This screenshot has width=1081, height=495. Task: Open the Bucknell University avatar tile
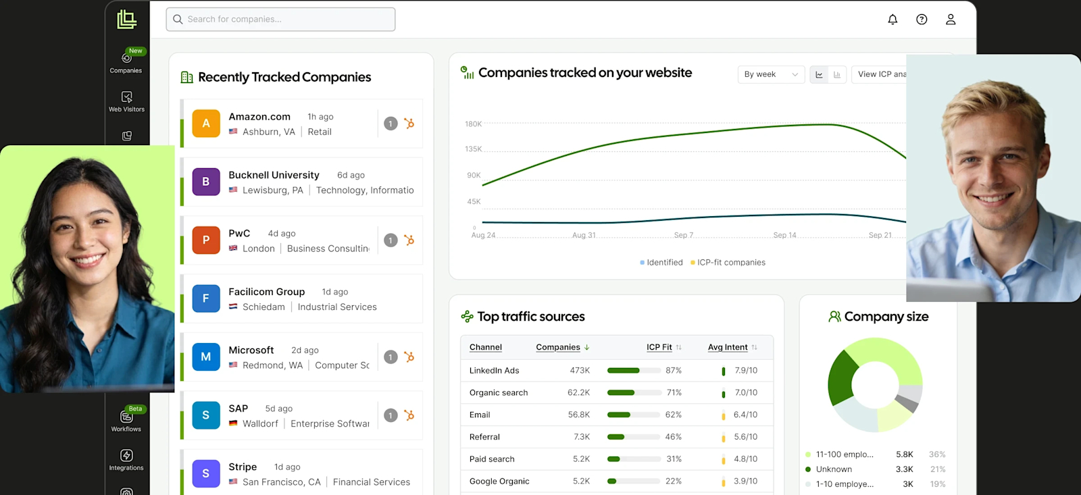tap(206, 182)
